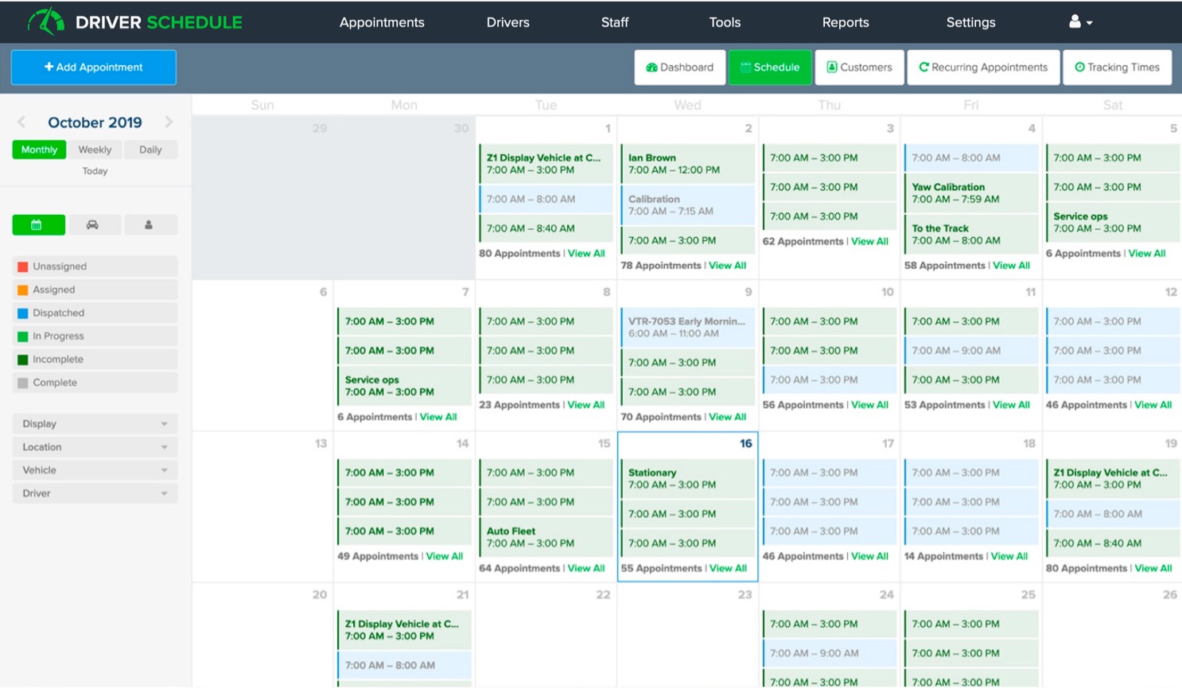The image size is (1182, 689).
Task: Open Tracking Times clock button
Action: (1117, 68)
